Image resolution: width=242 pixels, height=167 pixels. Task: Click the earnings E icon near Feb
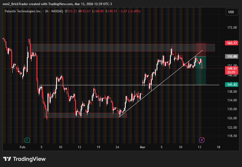27,140
